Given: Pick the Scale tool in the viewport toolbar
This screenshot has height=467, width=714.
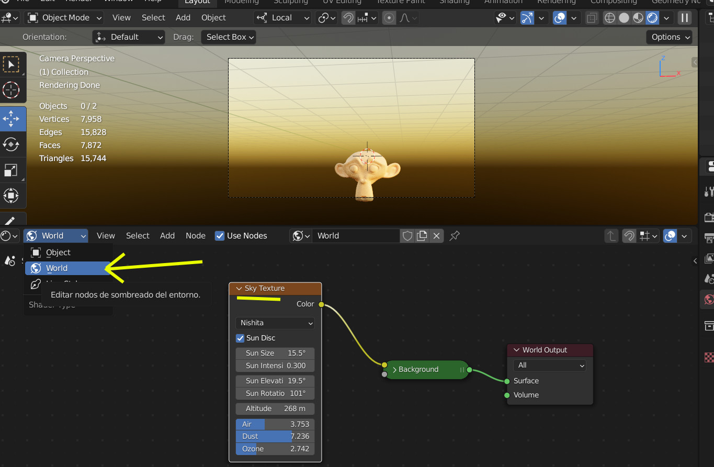Looking at the screenshot, I should point(11,170).
